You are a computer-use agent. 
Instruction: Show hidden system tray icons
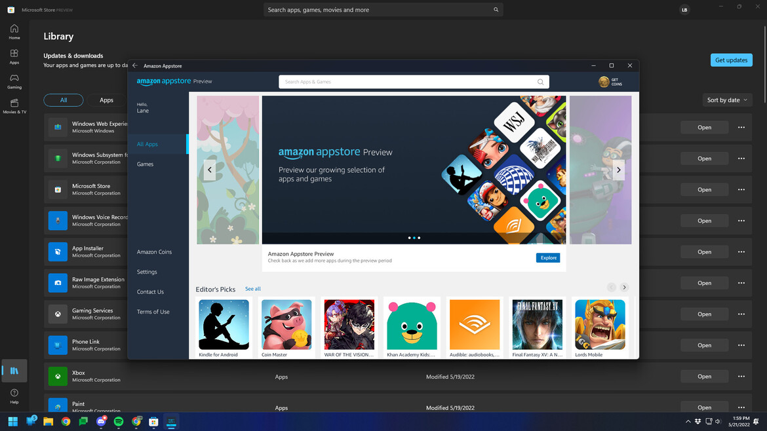pos(688,421)
